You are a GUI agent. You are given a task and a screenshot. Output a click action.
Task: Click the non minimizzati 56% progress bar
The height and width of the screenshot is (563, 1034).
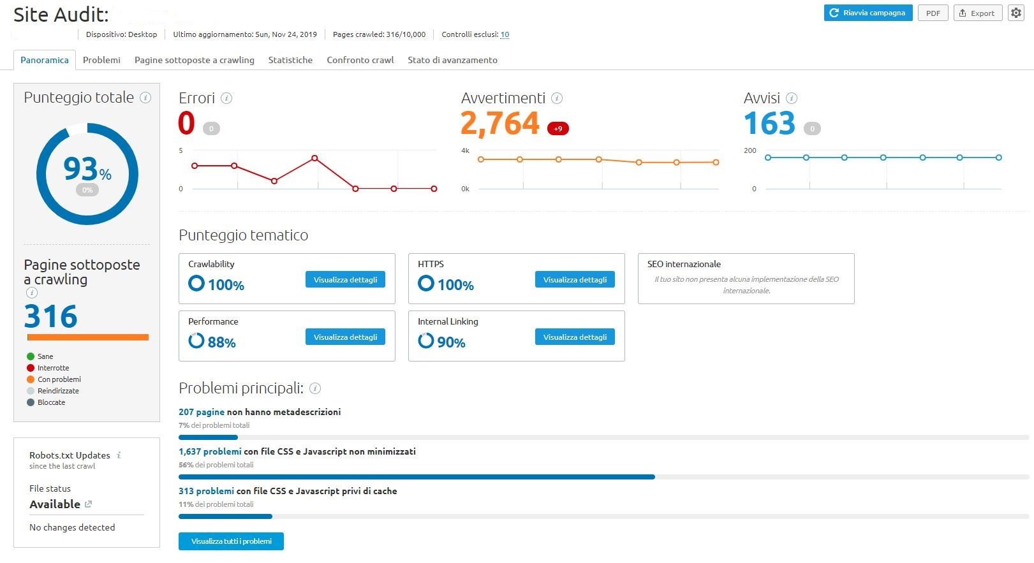[603, 477]
